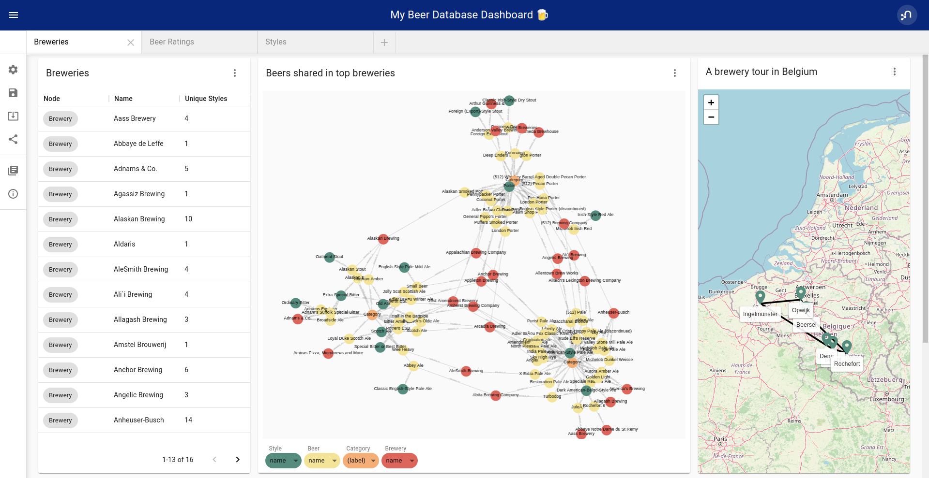This screenshot has height=478, width=929.
Task: Sort by the Node column header
Action: tap(52, 99)
